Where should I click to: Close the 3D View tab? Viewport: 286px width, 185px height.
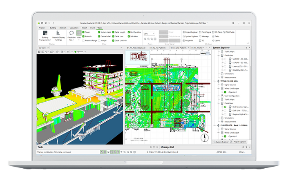tap(48, 48)
